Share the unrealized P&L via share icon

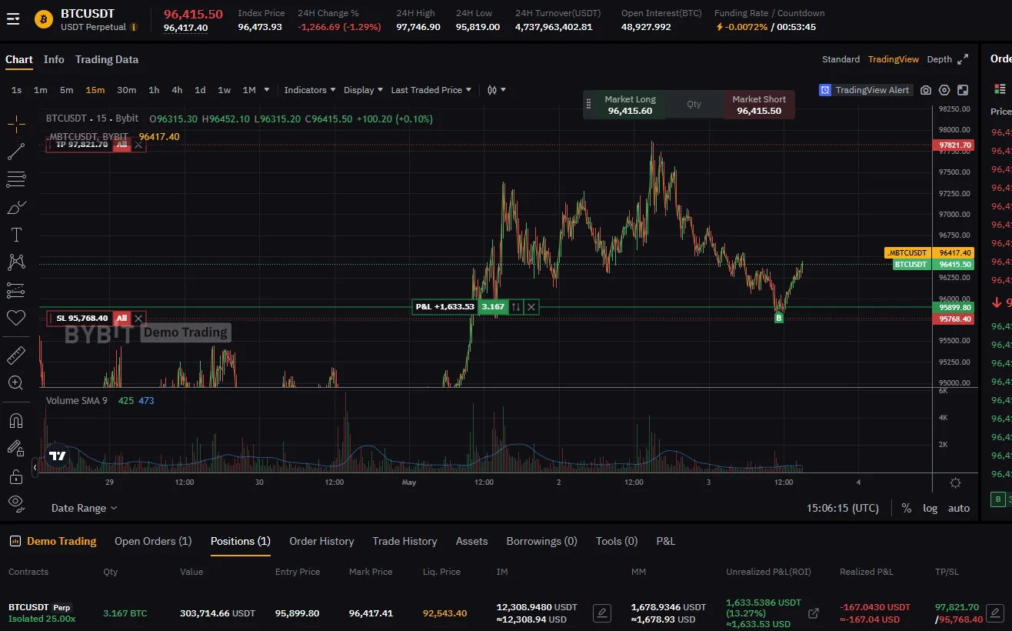[x=814, y=613]
